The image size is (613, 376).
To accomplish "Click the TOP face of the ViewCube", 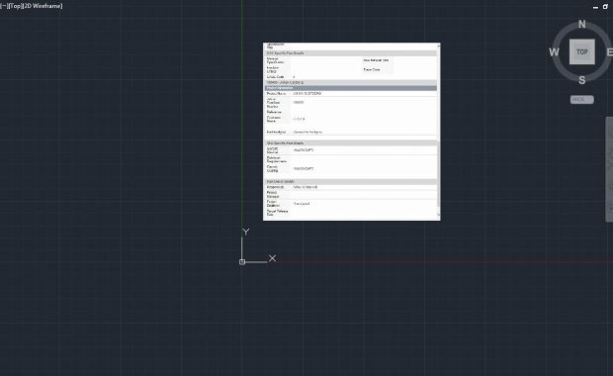I will point(582,51).
